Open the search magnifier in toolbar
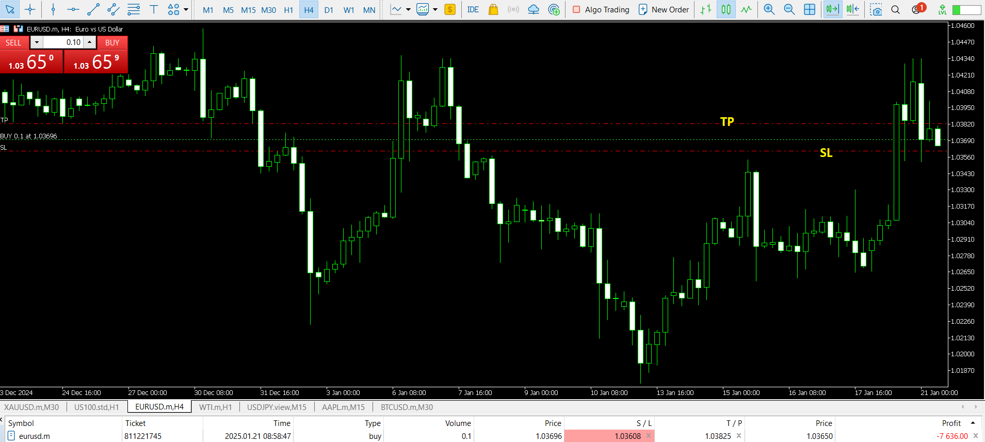985x442 pixels. [896, 9]
